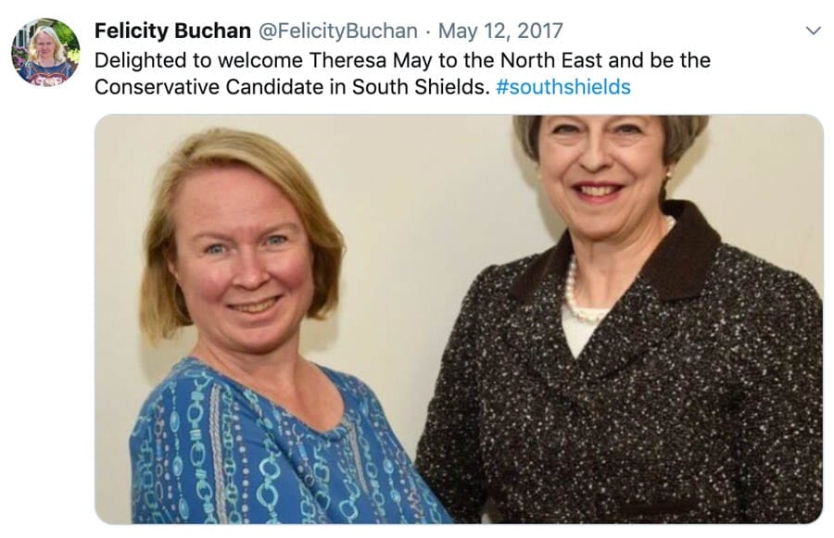This screenshot has width=834, height=538.
Task: Click the display name Felicity Buchan
Action: click(x=172, y=31)
